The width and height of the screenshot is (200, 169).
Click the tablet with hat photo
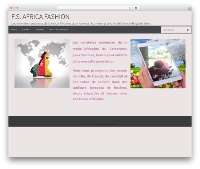pyautogui.click(x=158, y=64)
